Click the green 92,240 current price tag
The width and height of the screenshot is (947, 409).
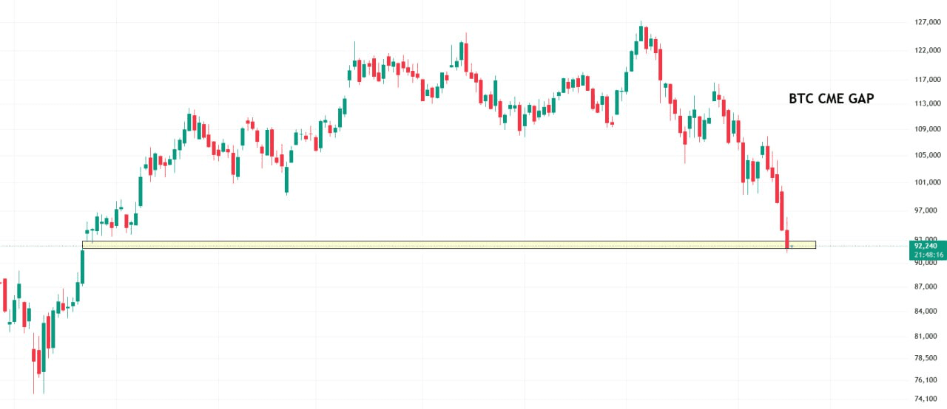[x=926, y=246]
